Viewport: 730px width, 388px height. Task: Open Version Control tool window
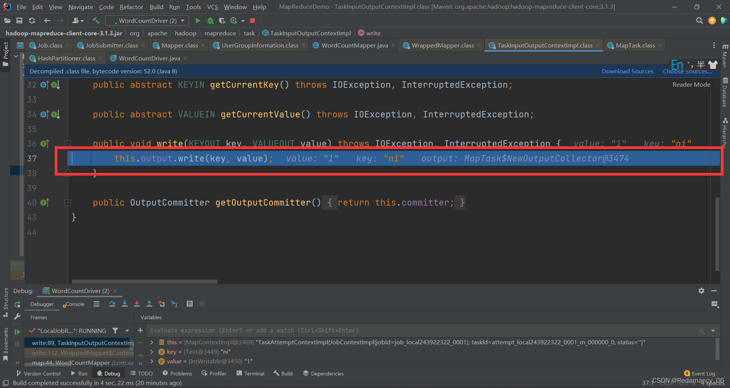[x=38, y=374]
